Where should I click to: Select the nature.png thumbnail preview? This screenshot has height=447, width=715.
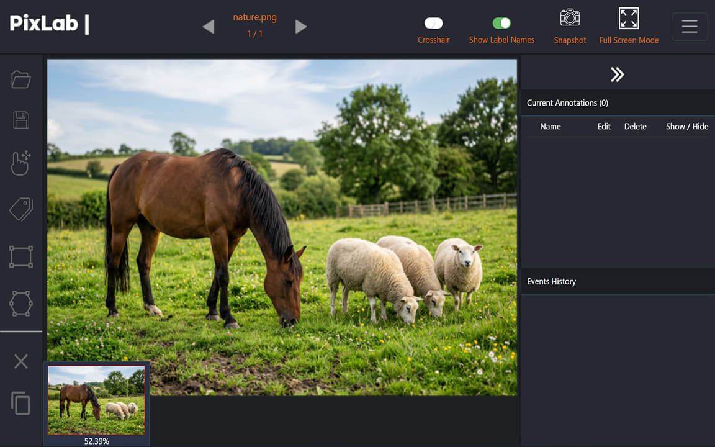coord(96,400)
